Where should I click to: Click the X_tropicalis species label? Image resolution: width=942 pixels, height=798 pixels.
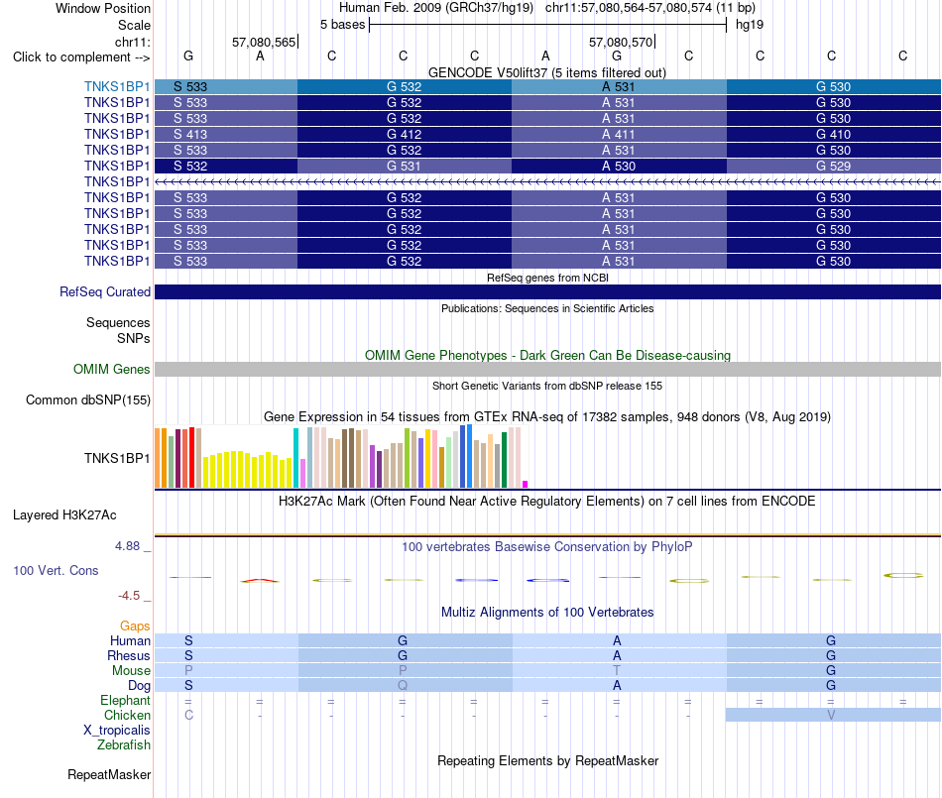117,731
